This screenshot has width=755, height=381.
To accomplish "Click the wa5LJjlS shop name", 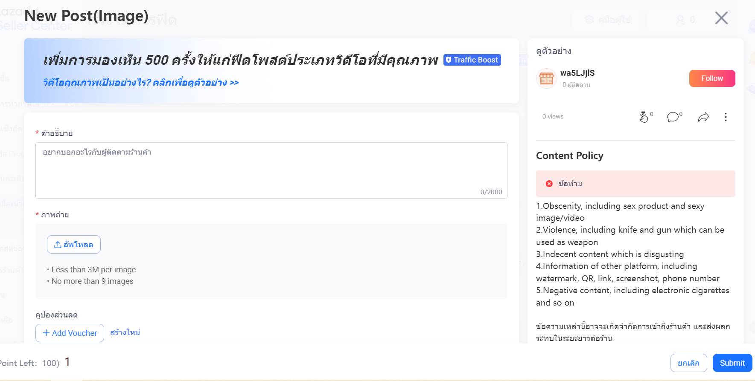I will tap(577, 73).
